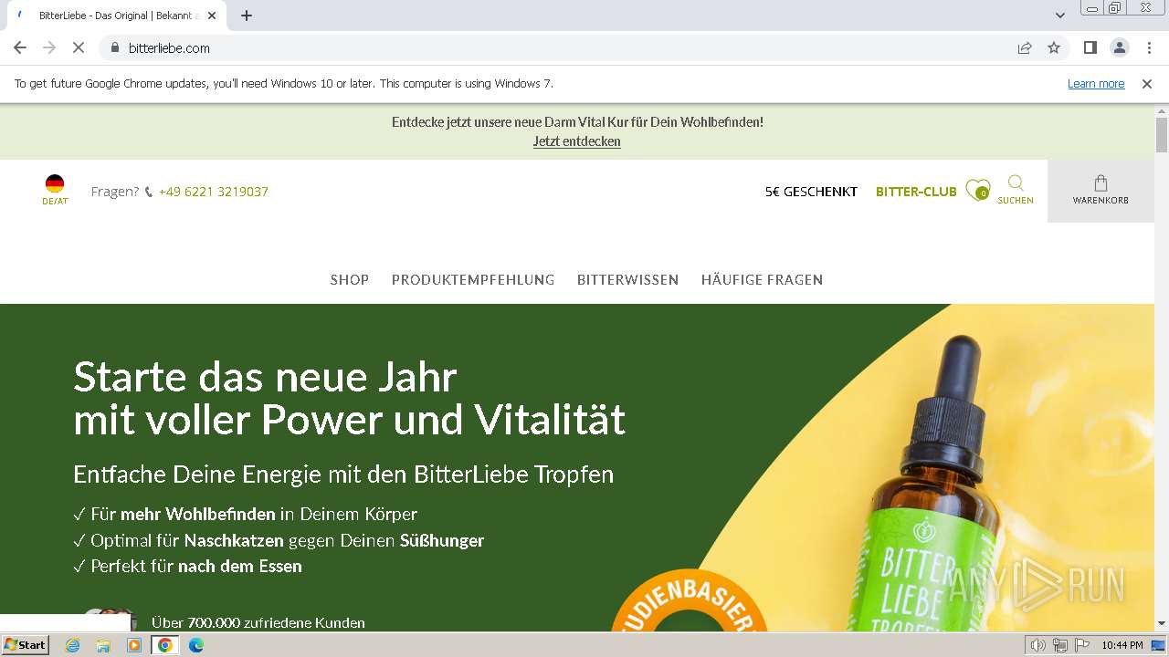1169x657 pixels.
Task: Open the BITTER-CLUB link
Action: click(x=916, y=192)
